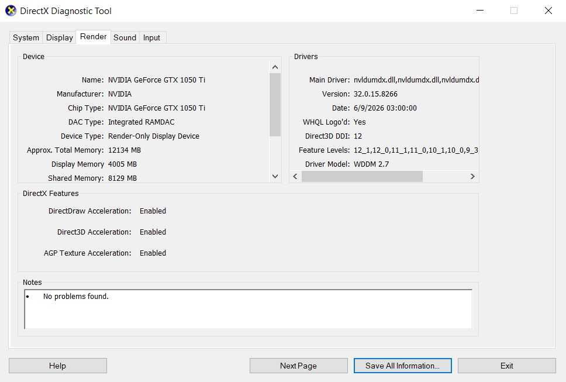The image size is (566, 382).
Task: Close the DirectX Diagnostic Tool window
Action: (x=548, y=11)
